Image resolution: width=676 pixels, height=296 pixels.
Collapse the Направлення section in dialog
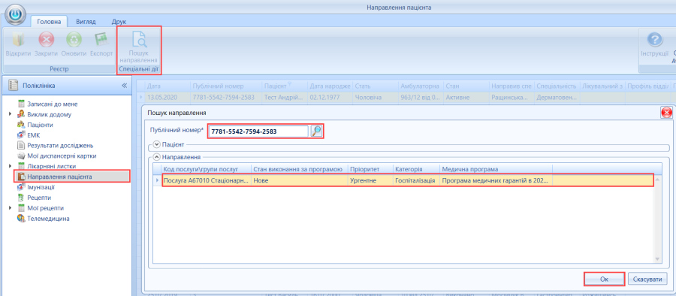156,158
